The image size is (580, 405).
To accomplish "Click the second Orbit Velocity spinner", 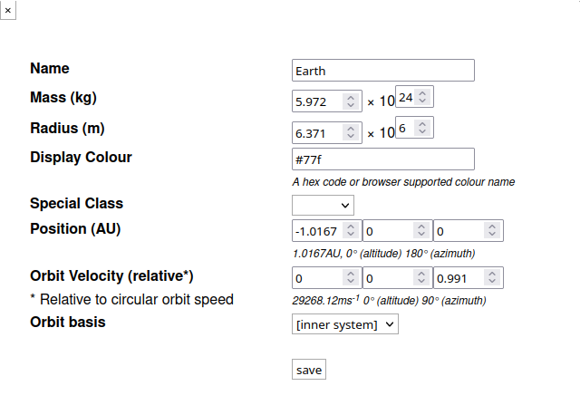I will pos(420,278).
